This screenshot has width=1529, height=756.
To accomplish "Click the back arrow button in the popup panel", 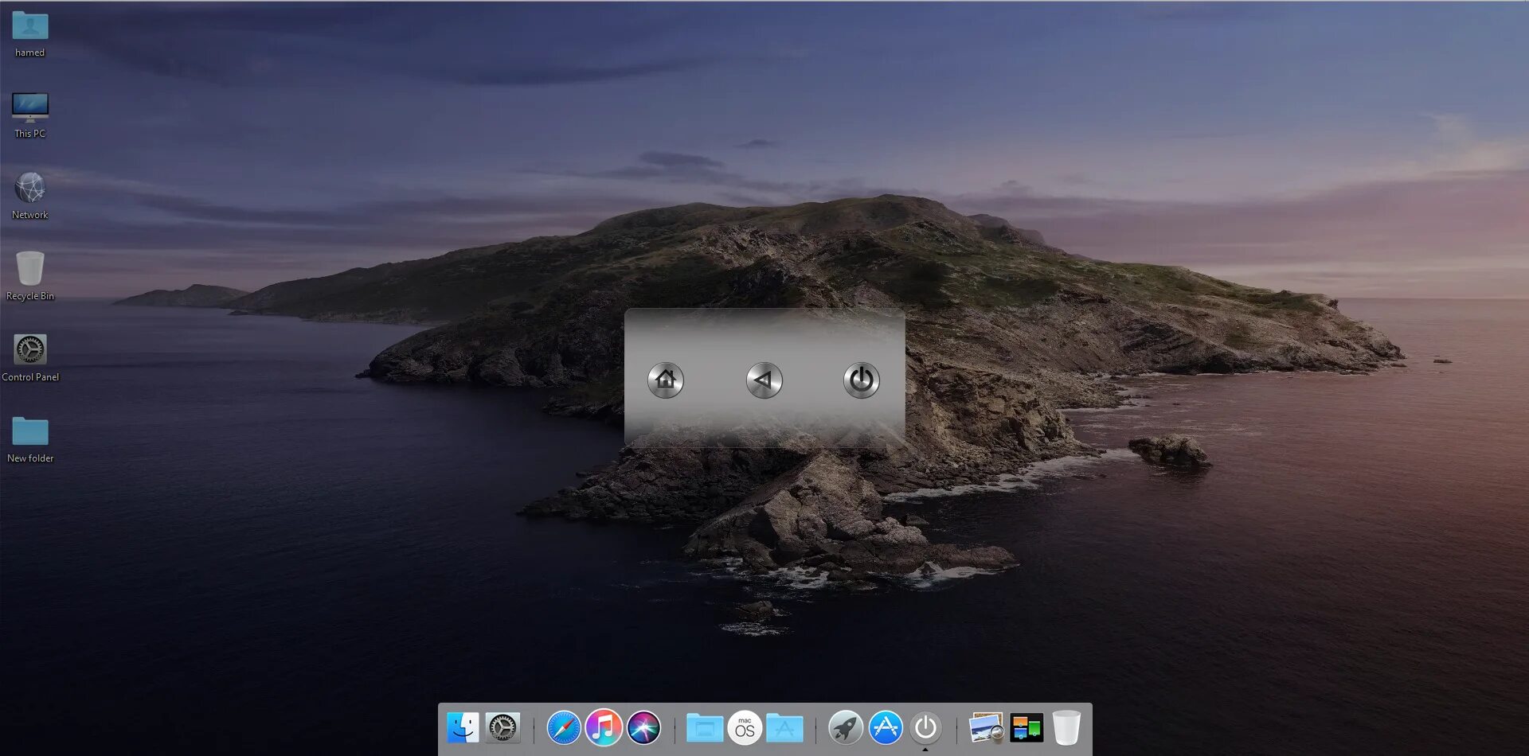I will click(764, 380).
